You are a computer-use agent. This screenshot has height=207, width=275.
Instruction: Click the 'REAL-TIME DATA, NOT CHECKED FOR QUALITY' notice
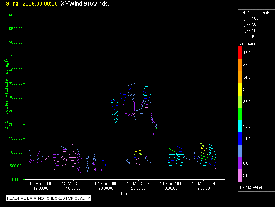(48, 198)
